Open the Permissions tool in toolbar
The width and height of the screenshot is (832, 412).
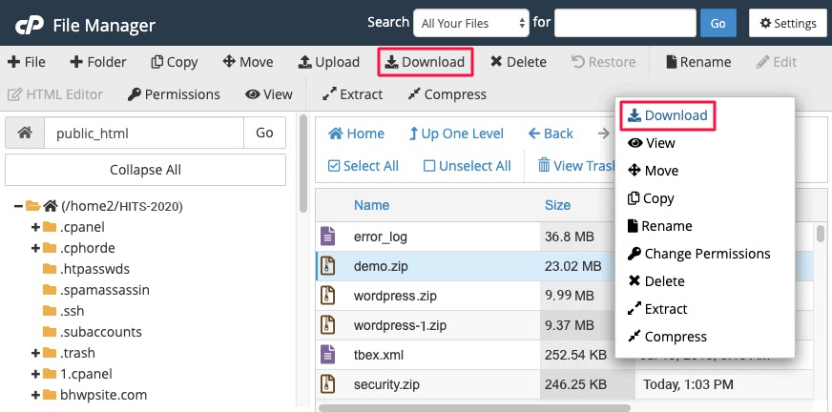click(174, 94)
